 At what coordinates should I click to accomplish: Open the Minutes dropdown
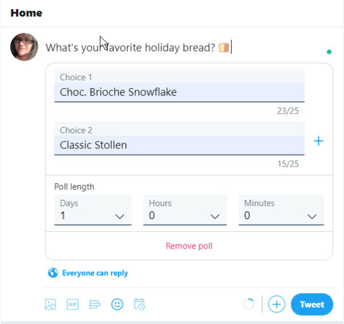(x=281, y=210)
